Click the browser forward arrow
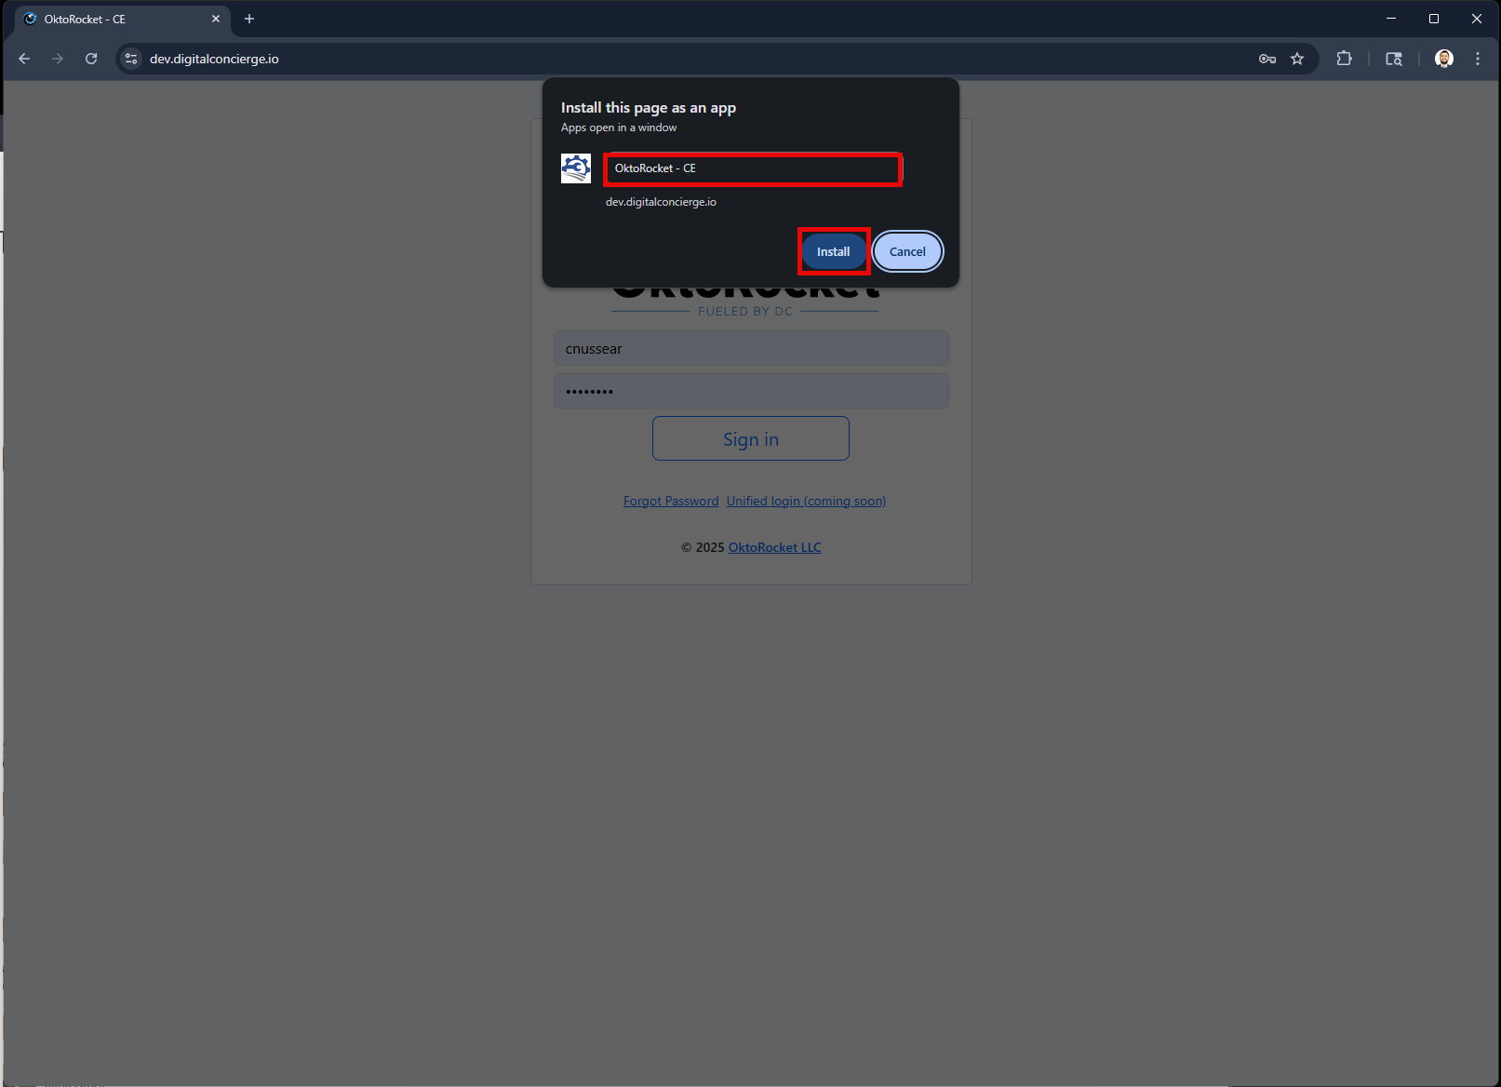 click(58, 59)
